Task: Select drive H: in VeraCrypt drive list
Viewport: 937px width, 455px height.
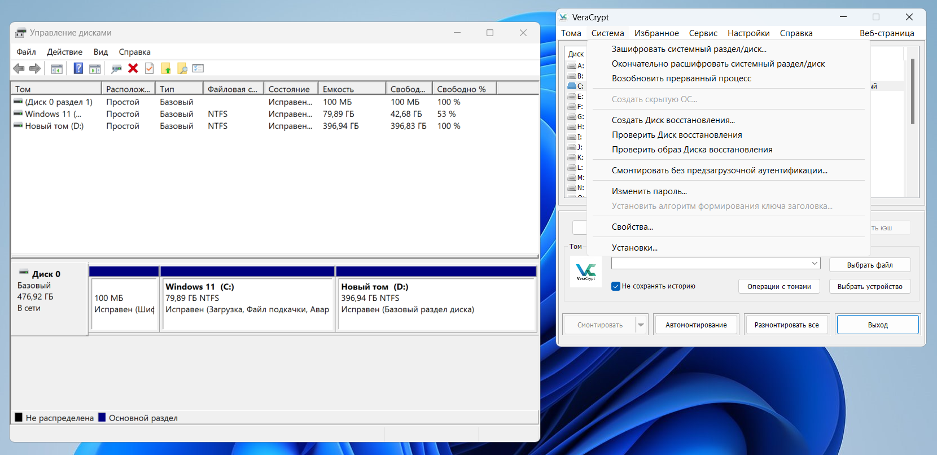Action: click(576, 127)
